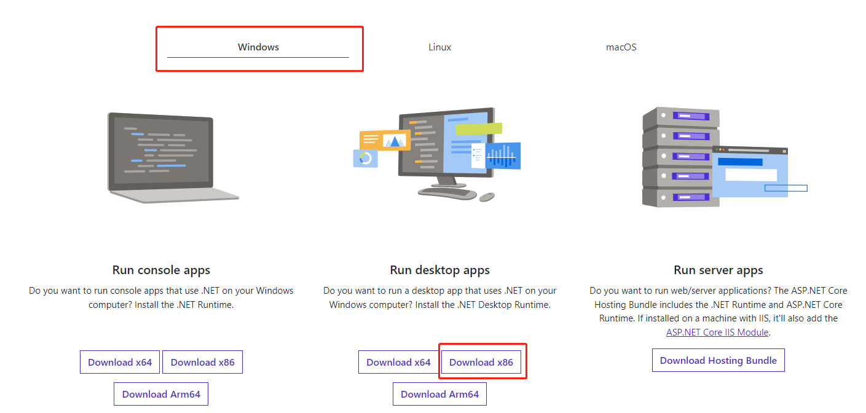Viewport: 866px width, 413px height.
Task: Click the server rack illustration
Action: [x=724, y=157]
